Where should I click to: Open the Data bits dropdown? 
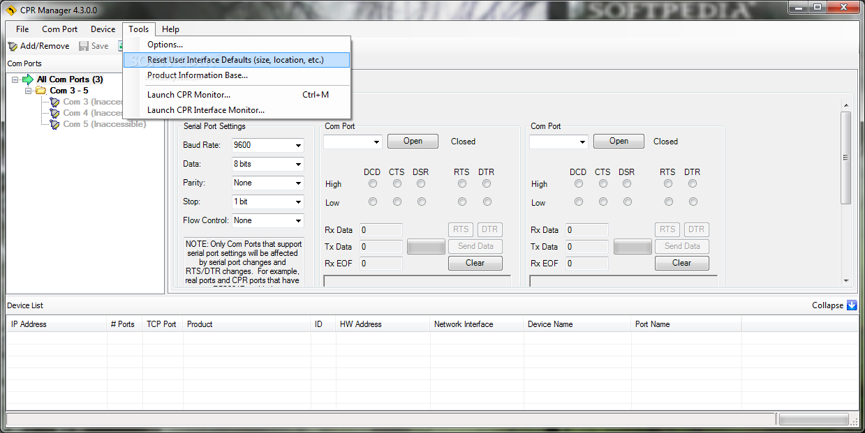click(298, 164)
